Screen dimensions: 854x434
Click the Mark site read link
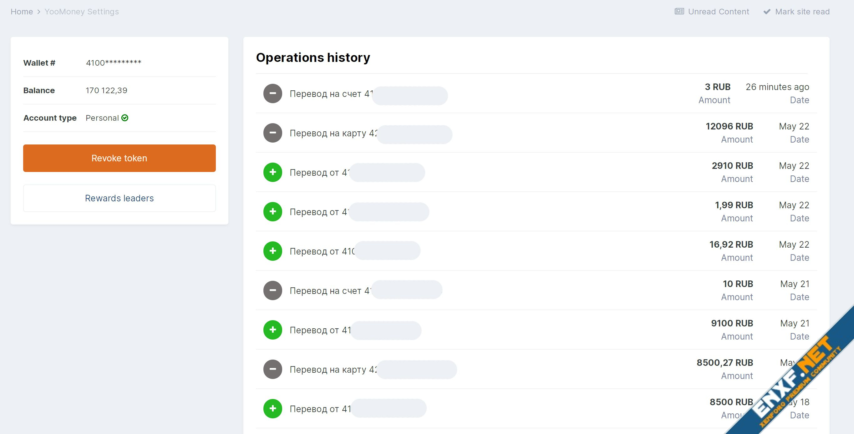802,12
